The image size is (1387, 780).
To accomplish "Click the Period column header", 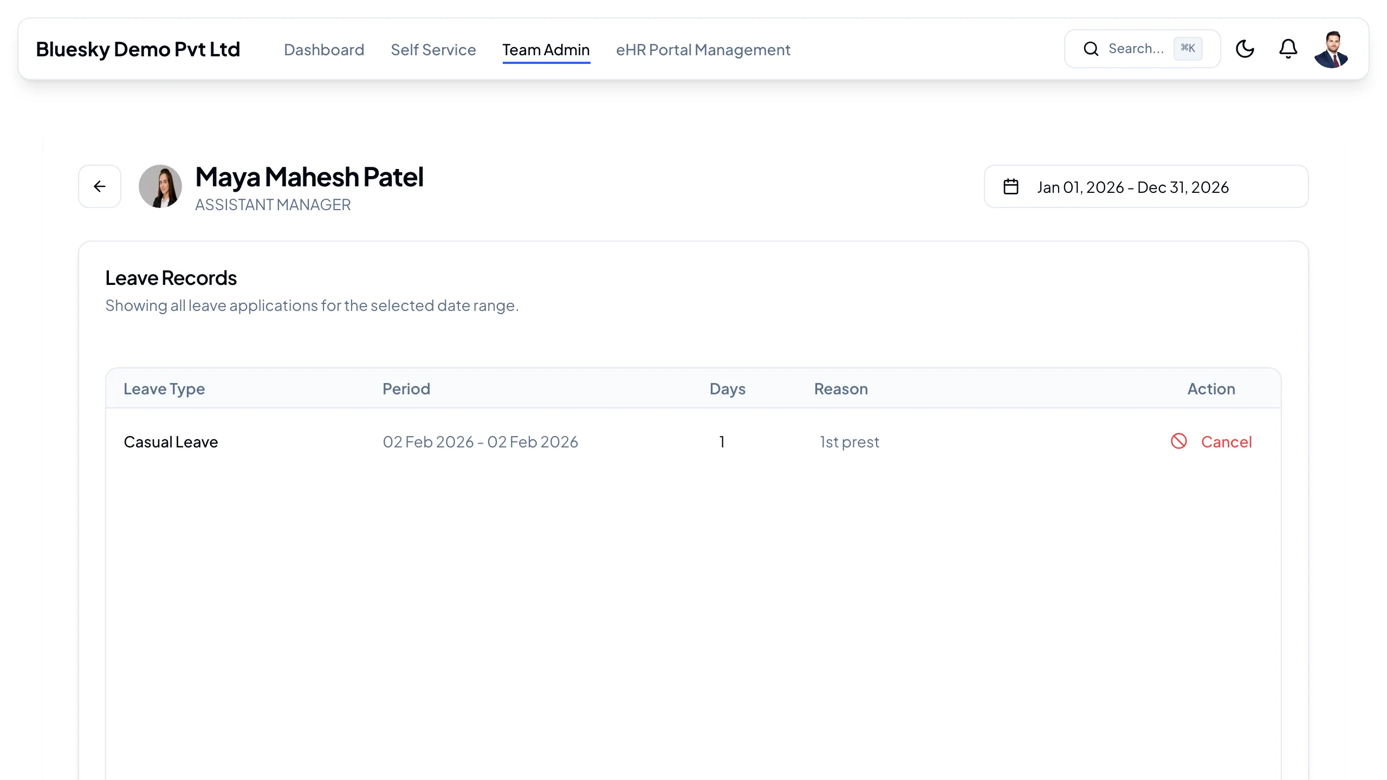I will 406,389.
